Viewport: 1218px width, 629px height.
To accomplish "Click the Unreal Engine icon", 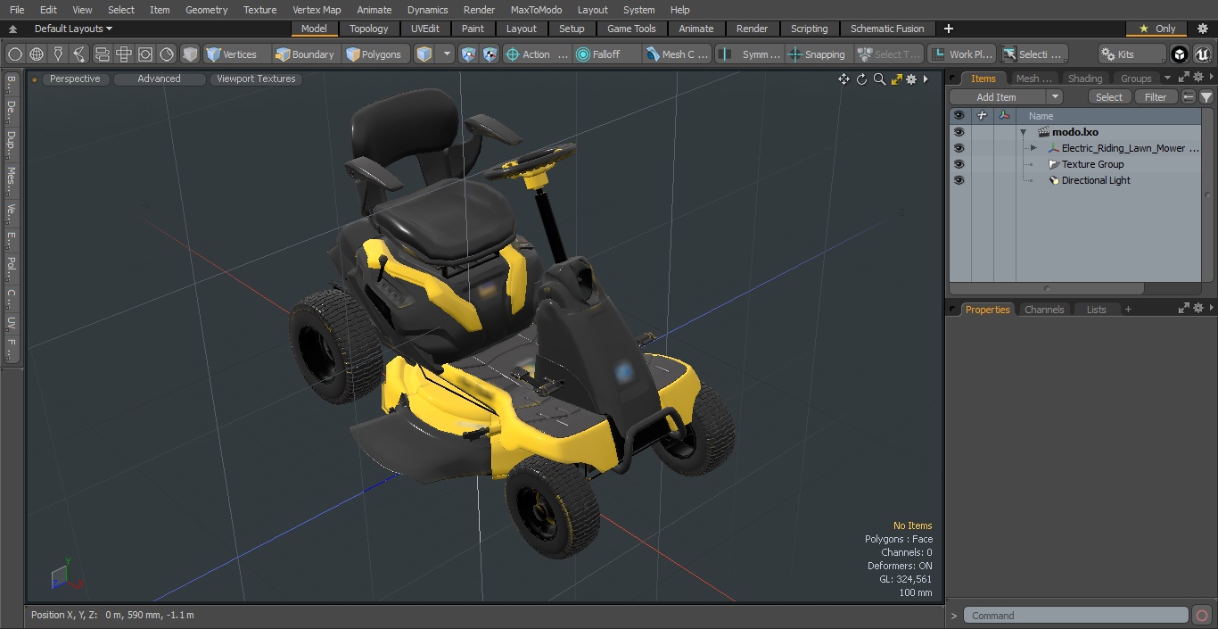I will click(x=1202, y=54).
